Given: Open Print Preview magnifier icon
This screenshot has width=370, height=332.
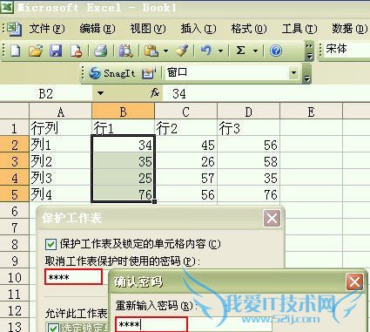Looking at the screenshot, I should tap(126, 51).
